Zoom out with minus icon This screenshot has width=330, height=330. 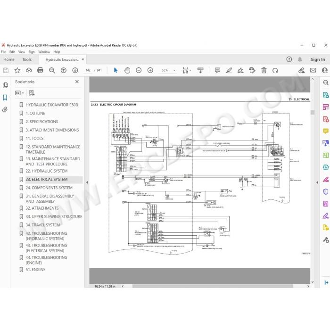click(139, 70)
